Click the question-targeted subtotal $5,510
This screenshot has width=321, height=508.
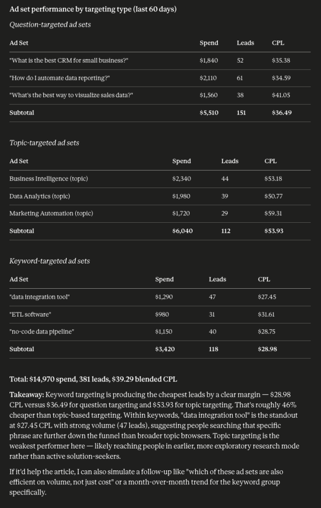click(x=209, y=113)
